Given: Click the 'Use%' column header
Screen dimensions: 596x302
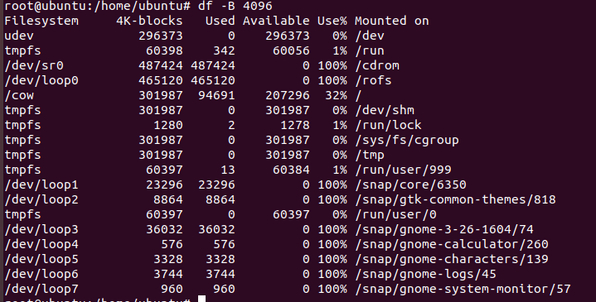Looking at the screenshot, I should [332, 21].
